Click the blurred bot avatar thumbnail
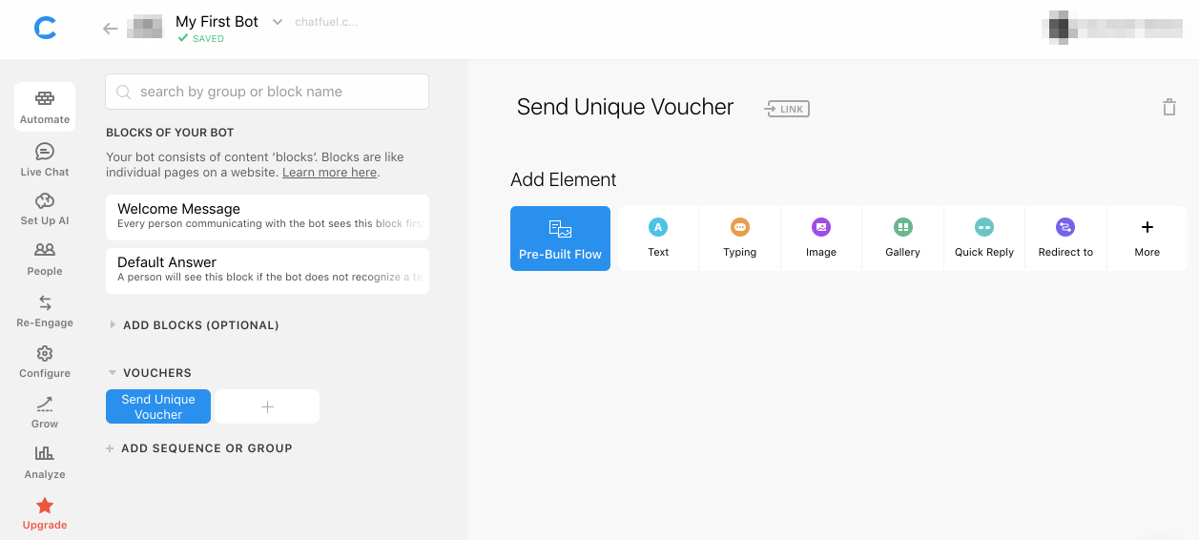This screenshot has width=1199, height=540. pyautogui.click(x=145, y=28)
